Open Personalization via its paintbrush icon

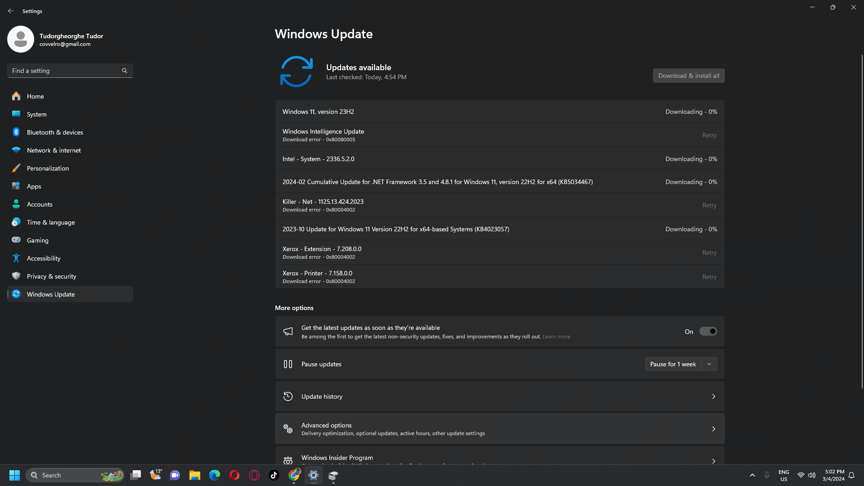[16, 168]
